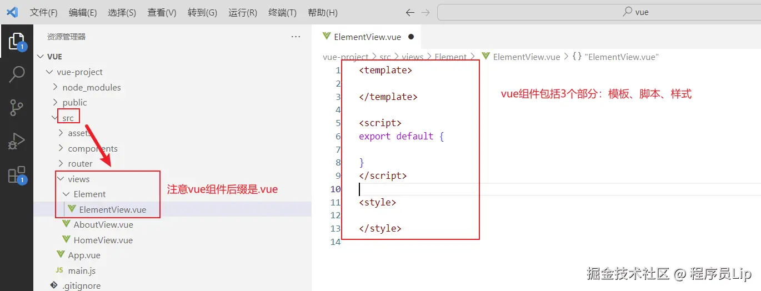Open the 帮助(H) menu
761x291 pixels.
[322, 12]
